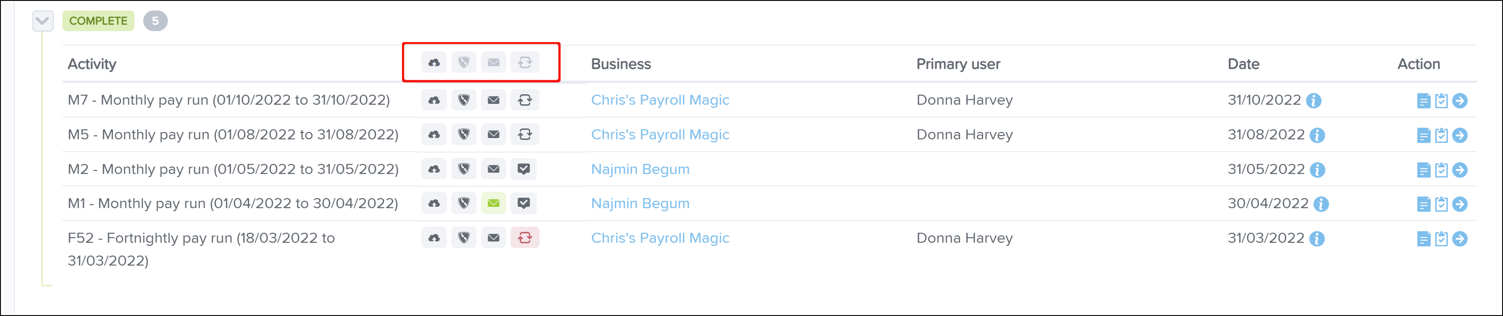Click red sync icon in F52 fortnightly row
This screenshot has width=1503, height=316.
[x=525, y=238]
